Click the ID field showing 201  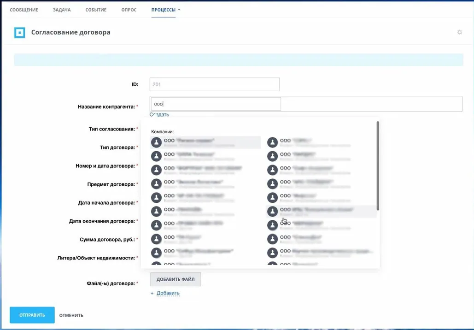[x=214, y=84]
